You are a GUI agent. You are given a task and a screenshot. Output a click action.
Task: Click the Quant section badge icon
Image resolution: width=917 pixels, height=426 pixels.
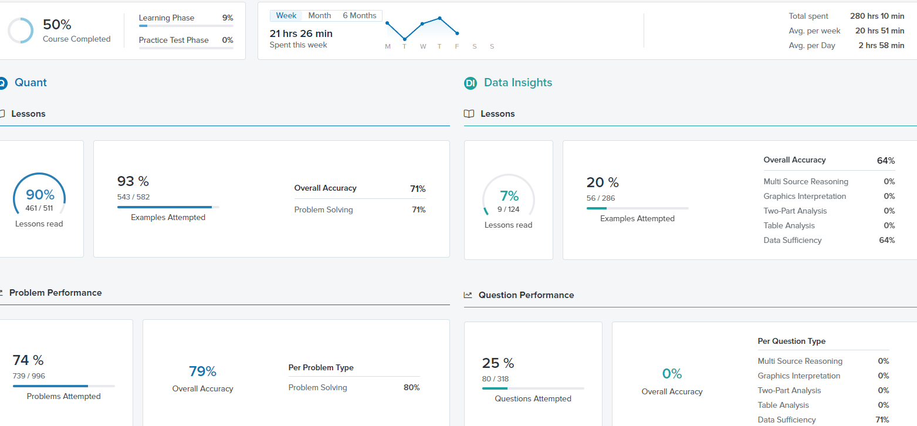tap(2, 83)
